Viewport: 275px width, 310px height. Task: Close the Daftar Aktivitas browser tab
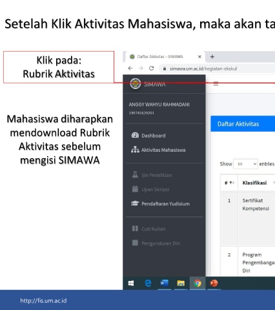(x=199, y=57)
